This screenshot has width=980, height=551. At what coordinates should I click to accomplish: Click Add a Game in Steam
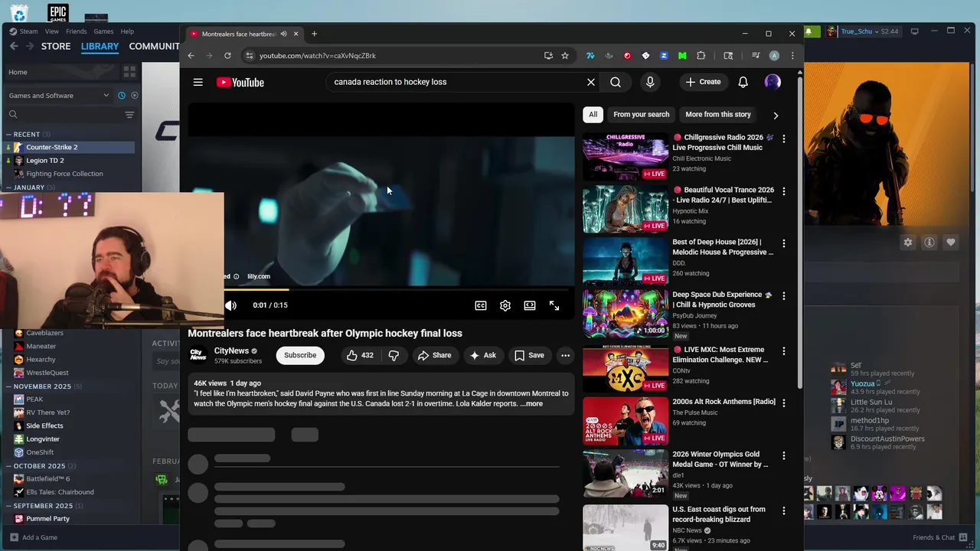click(x=34, y=537)
